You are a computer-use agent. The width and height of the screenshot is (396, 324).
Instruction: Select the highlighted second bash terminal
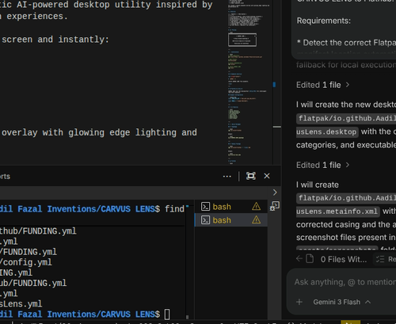click(231, 220)
